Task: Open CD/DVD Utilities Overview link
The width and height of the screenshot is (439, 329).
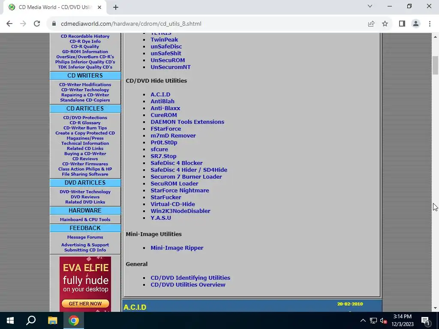Action: pos(188,285)
